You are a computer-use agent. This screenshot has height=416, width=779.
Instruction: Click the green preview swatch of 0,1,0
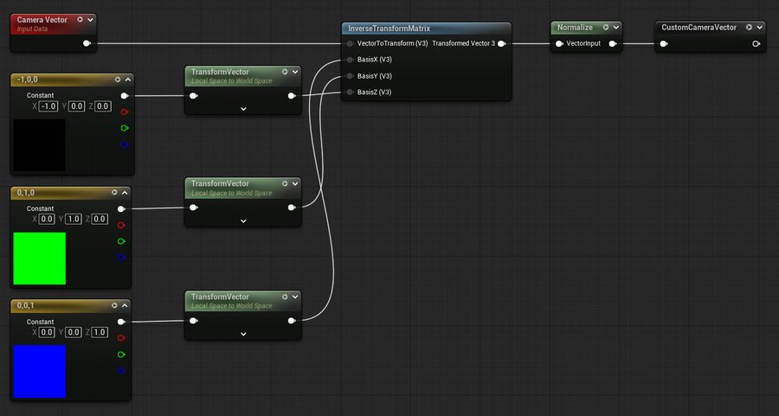40,258
